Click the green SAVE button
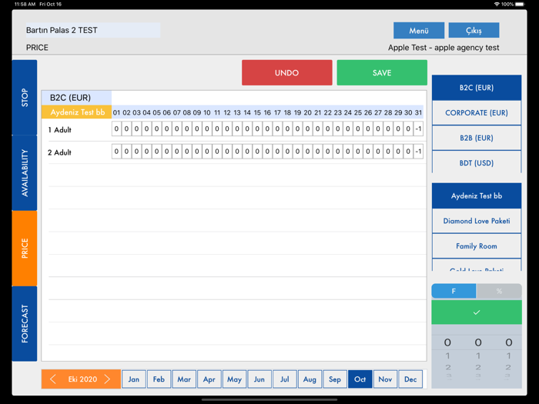The image size is (539, 404). (x=382, y=72)
